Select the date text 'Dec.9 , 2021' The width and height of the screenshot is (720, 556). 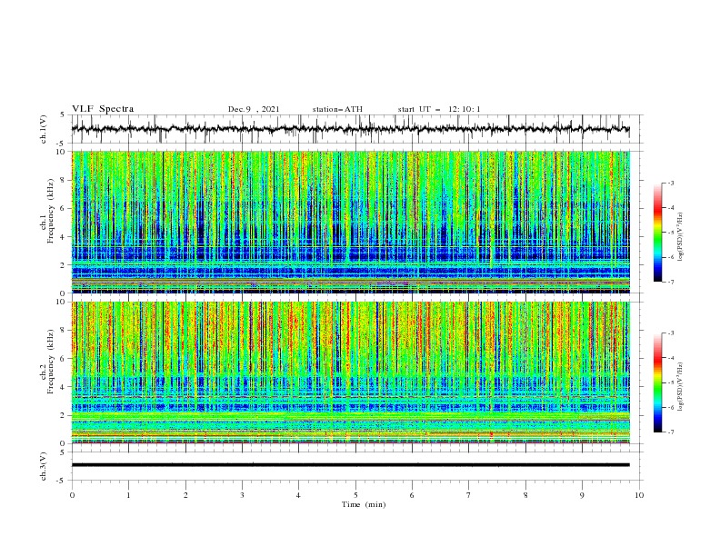254,109
